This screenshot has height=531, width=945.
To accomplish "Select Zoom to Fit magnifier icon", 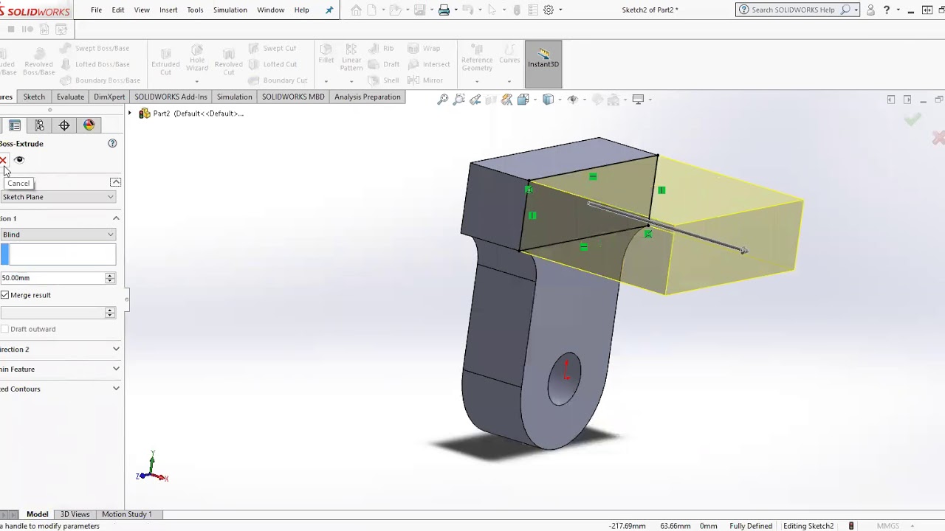I will [x=442, y=100].
